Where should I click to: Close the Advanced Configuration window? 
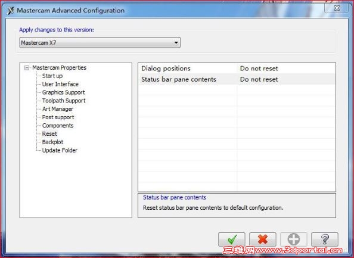click(x=337, y=8)
